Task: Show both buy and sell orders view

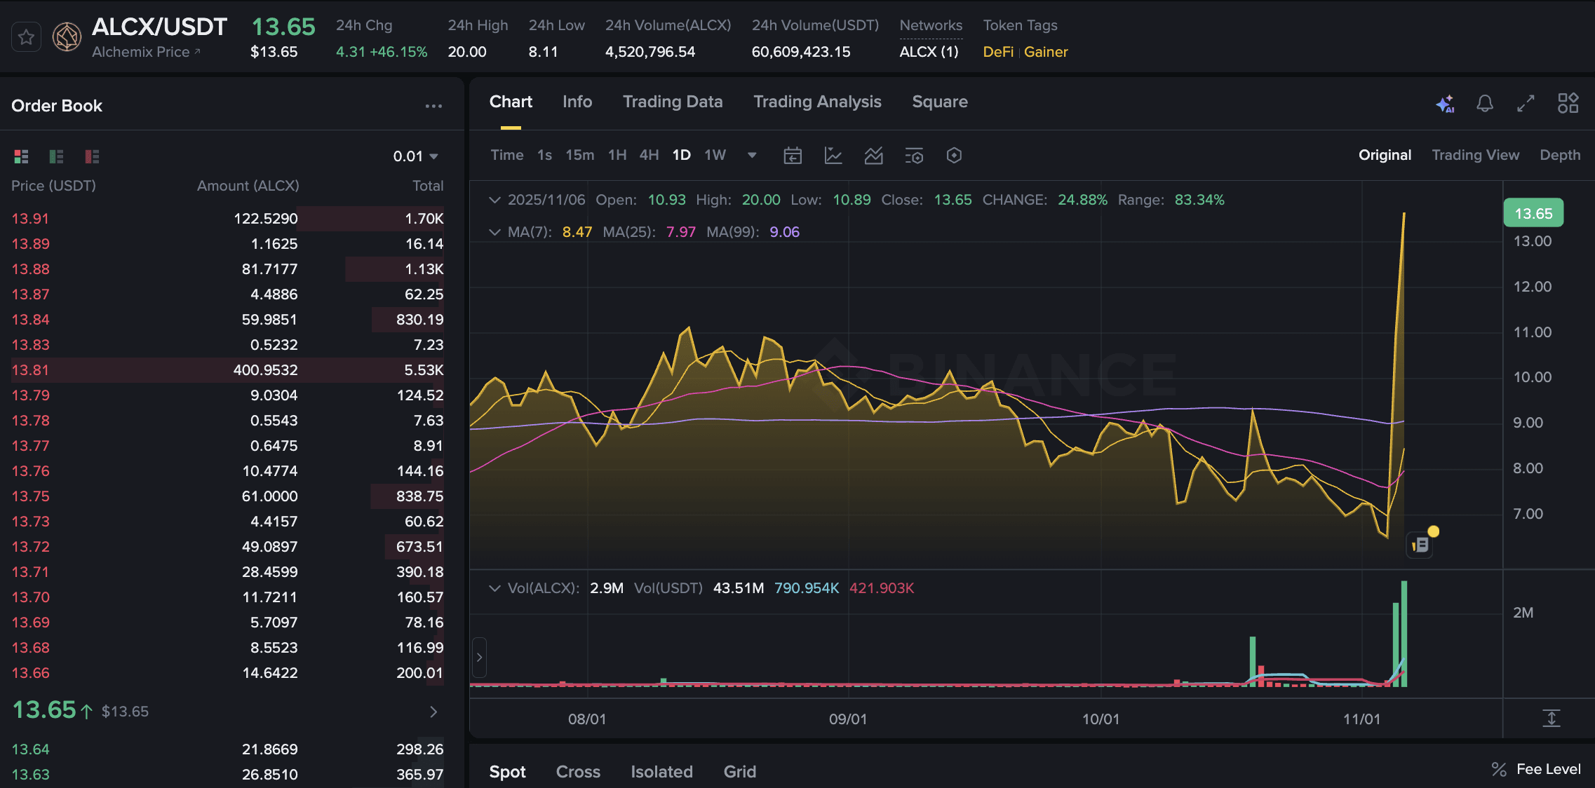Action: (21, 156)
